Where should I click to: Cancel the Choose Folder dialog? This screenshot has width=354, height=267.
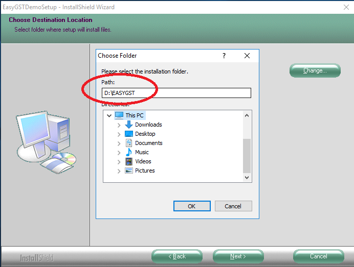(233, 206)
